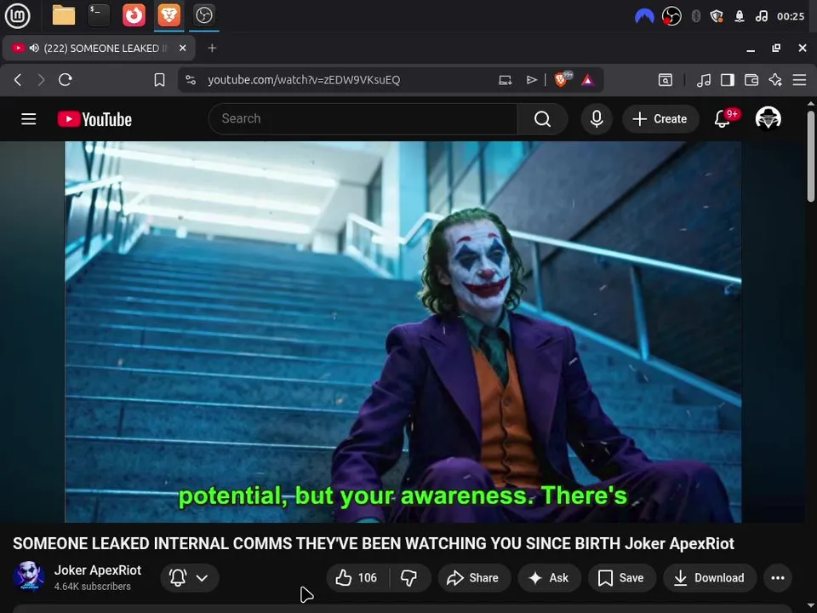
Task: Open the Terminal from the panel
Action: [x=99, y=15]
